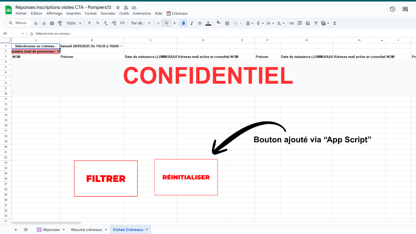Image resolution: width=416 pixels, height=234 pixels.
Task: Click the horizontal scrollbar thumb
Action: pyautogui.click(x=46, y=223)
